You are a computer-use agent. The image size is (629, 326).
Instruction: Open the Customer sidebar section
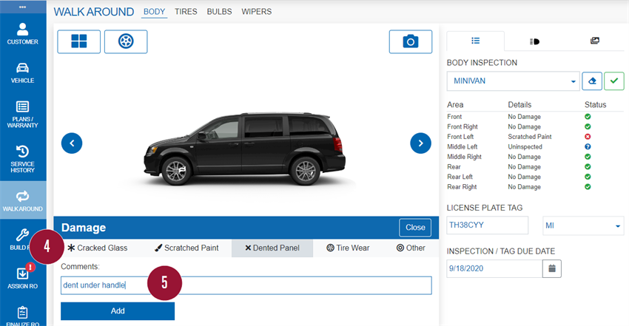[x=23, y=34]
